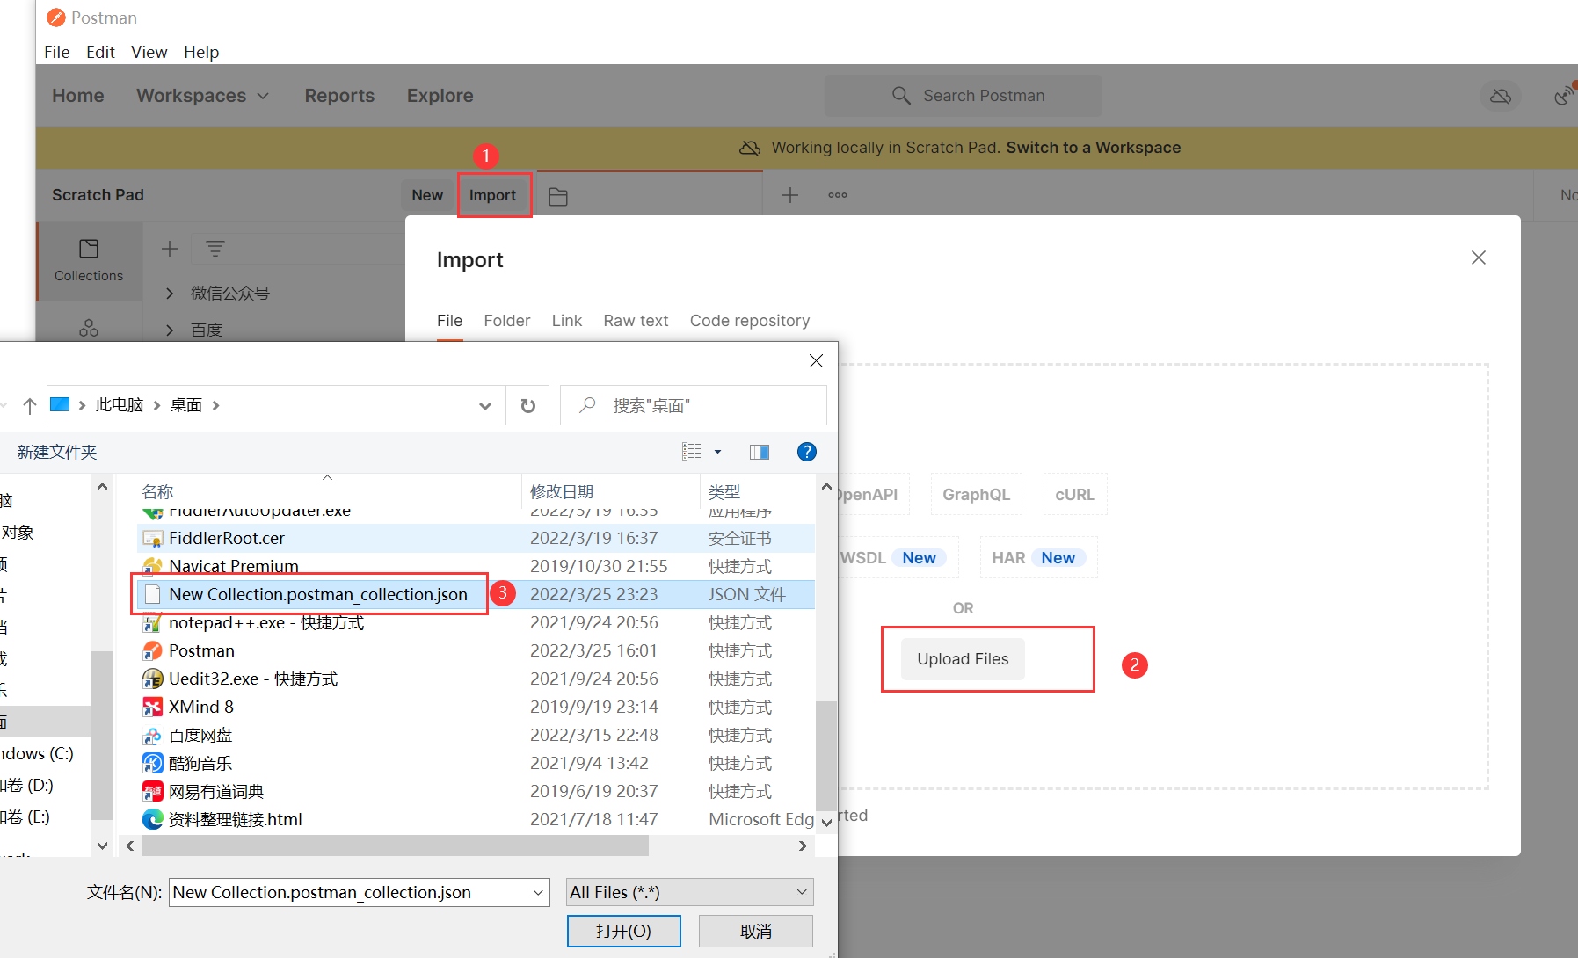Open the File menu
This screenshot has height=958, width=1578.
click(x=56, y=52)
